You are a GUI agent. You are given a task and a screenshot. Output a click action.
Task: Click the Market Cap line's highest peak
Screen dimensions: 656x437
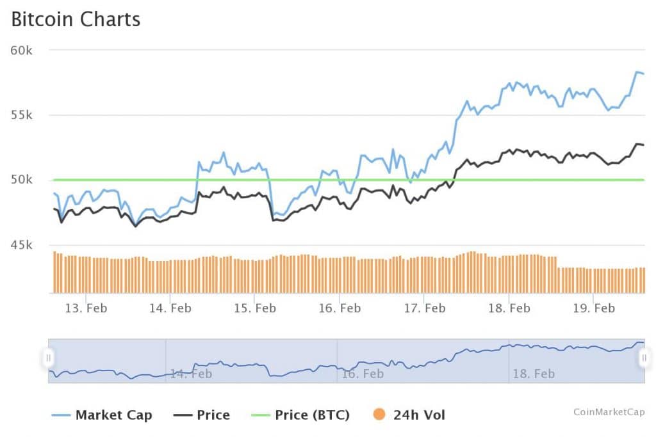tap(637, 72)
